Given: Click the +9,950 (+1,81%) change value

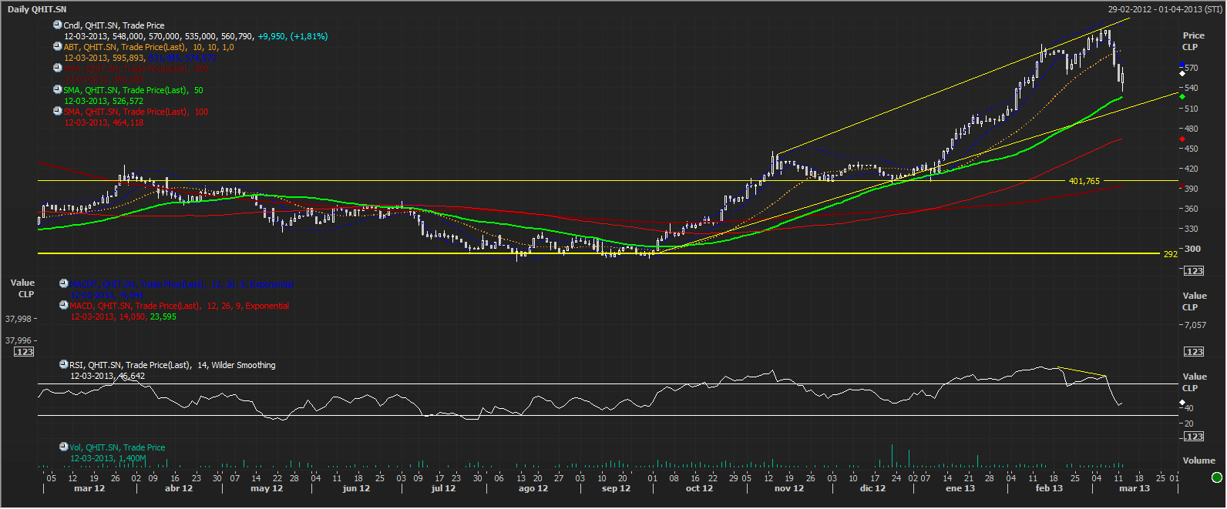Looking at the screenshot, I should click(293, 36).
